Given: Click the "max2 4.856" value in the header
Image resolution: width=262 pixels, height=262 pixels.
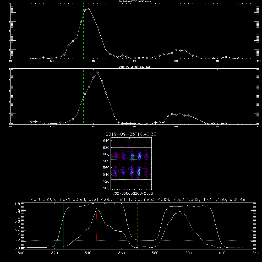Looking at the screenshot, I should 158,199.
